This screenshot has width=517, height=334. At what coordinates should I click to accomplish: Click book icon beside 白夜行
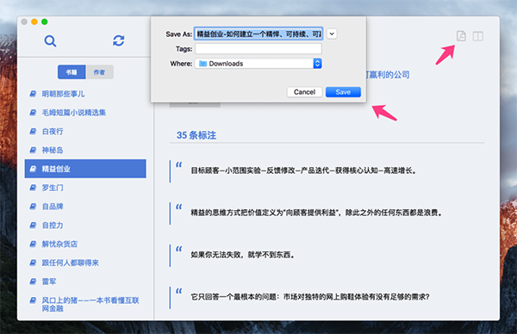point(33,132)
